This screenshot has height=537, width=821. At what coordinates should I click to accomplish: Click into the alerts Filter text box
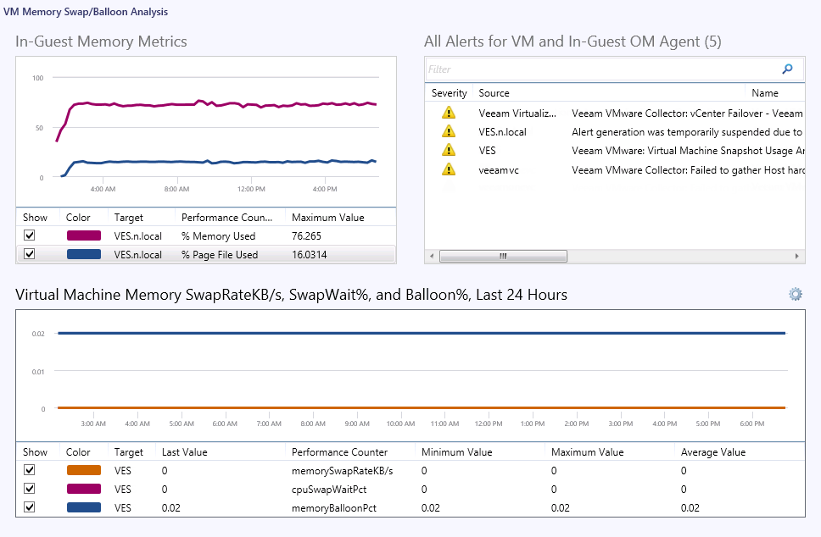(x=600, y=69)
